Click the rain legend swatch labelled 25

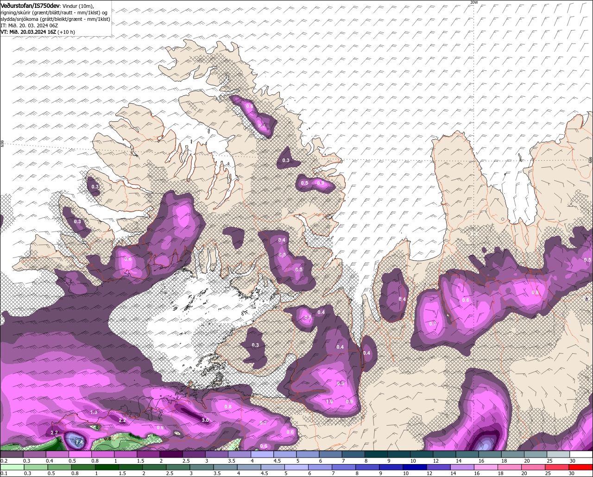(558, 467)
